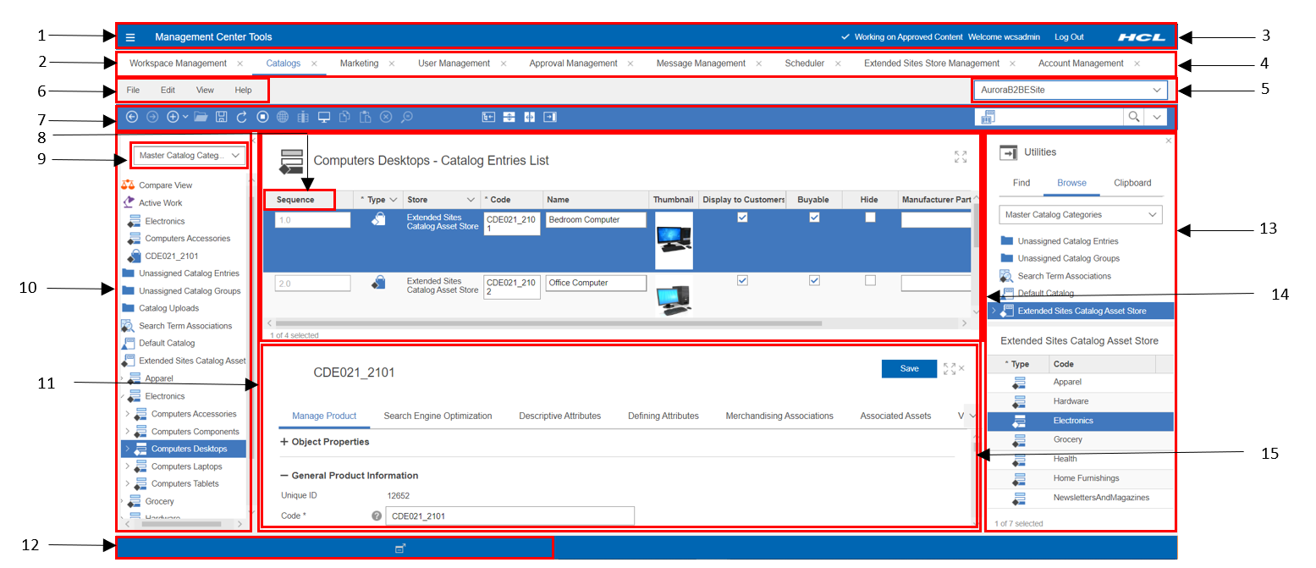This screenshot has height=568, width=1316.
Task: Open a catalog using the folder toolbar icon
Action: point(200,117)
